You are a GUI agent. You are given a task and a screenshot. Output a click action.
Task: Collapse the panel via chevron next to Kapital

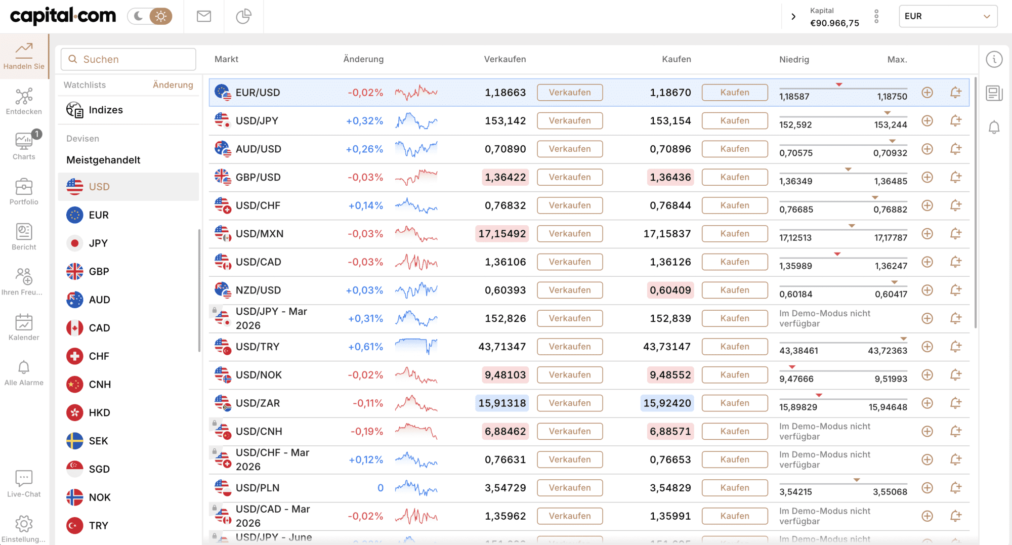[793, 16]
